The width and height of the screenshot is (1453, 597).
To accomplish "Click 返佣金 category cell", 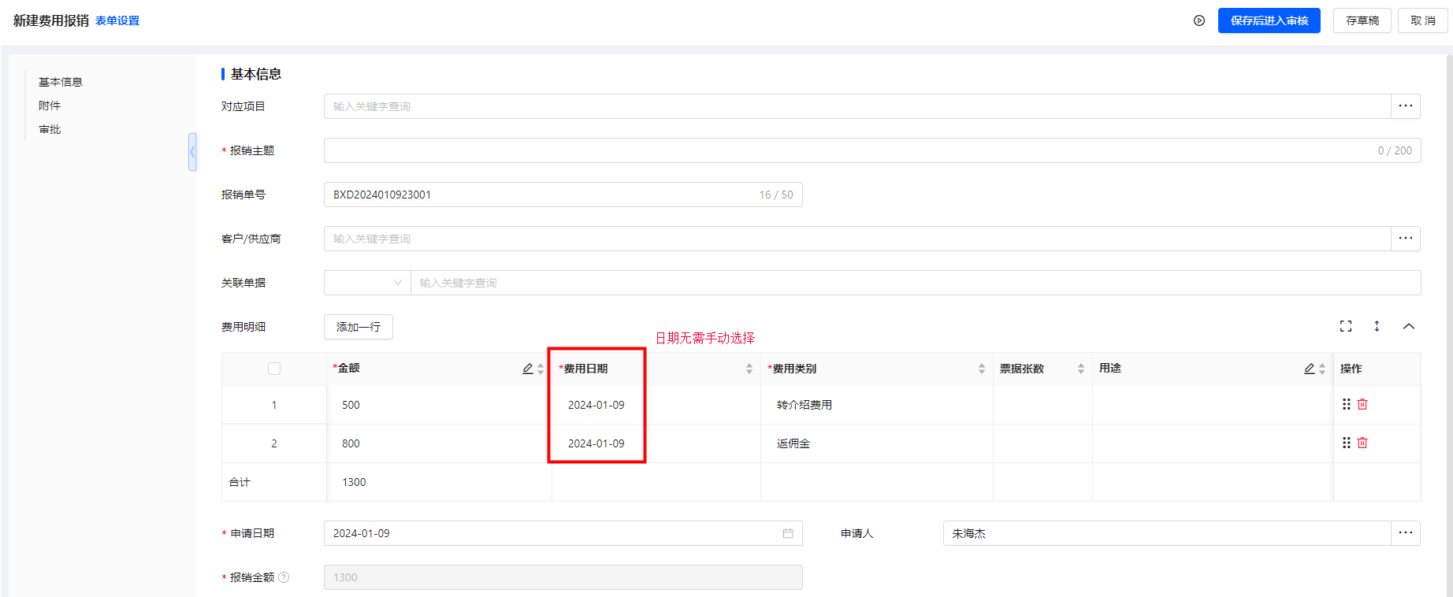I will [x=877, y=443].
